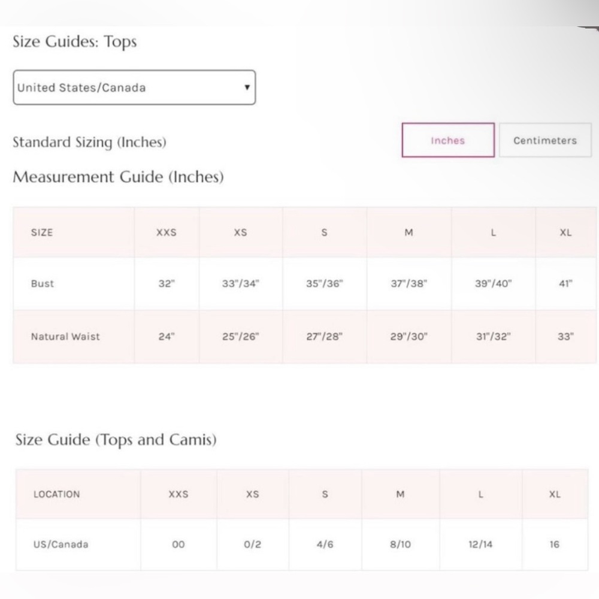
Task: Click the LOCATION column header
Action: point(56,494)
